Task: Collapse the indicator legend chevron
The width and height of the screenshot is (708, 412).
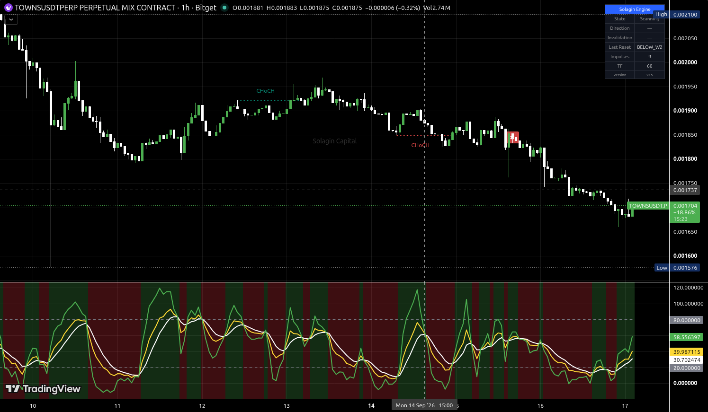Action: tap(11, 20)
